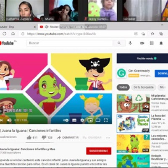
Task: Click the search magnifier button
Action: (x=119, y=43)
